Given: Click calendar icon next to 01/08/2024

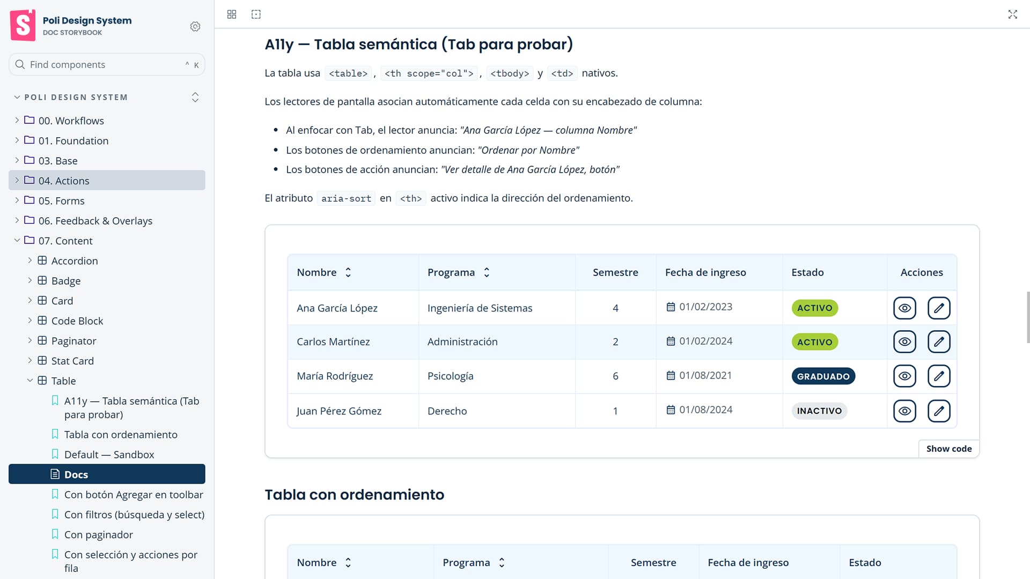Looking at the screenshot, I should (x=671, y=410).
